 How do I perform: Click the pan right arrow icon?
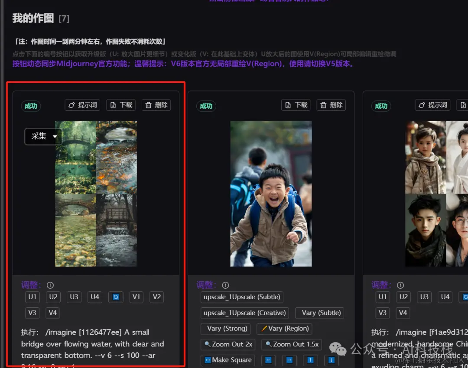tap(289, 360)
